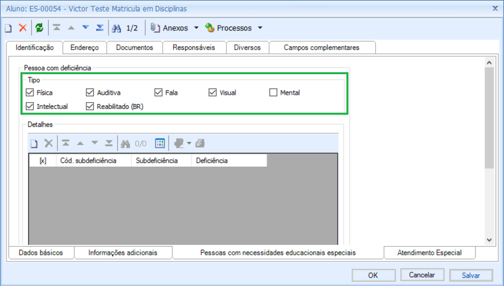Click the Salvar button
This screenshot has height=286, width=504.
pyautogui.click(x=471, y=275)
